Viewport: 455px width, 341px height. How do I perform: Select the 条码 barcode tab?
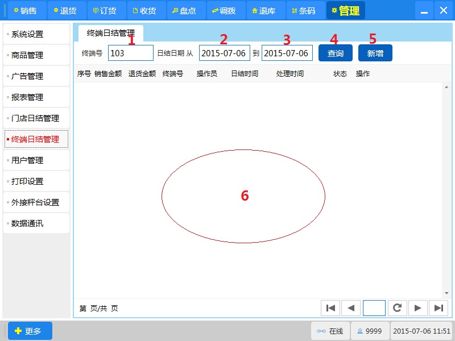coord(305,10)
